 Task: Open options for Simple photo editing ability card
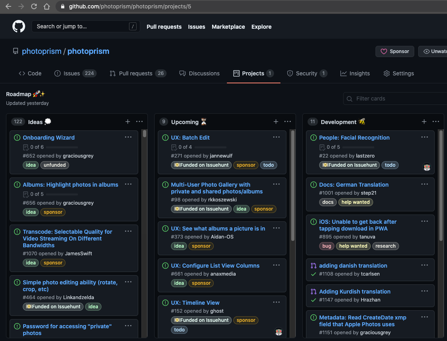[128, 282]
